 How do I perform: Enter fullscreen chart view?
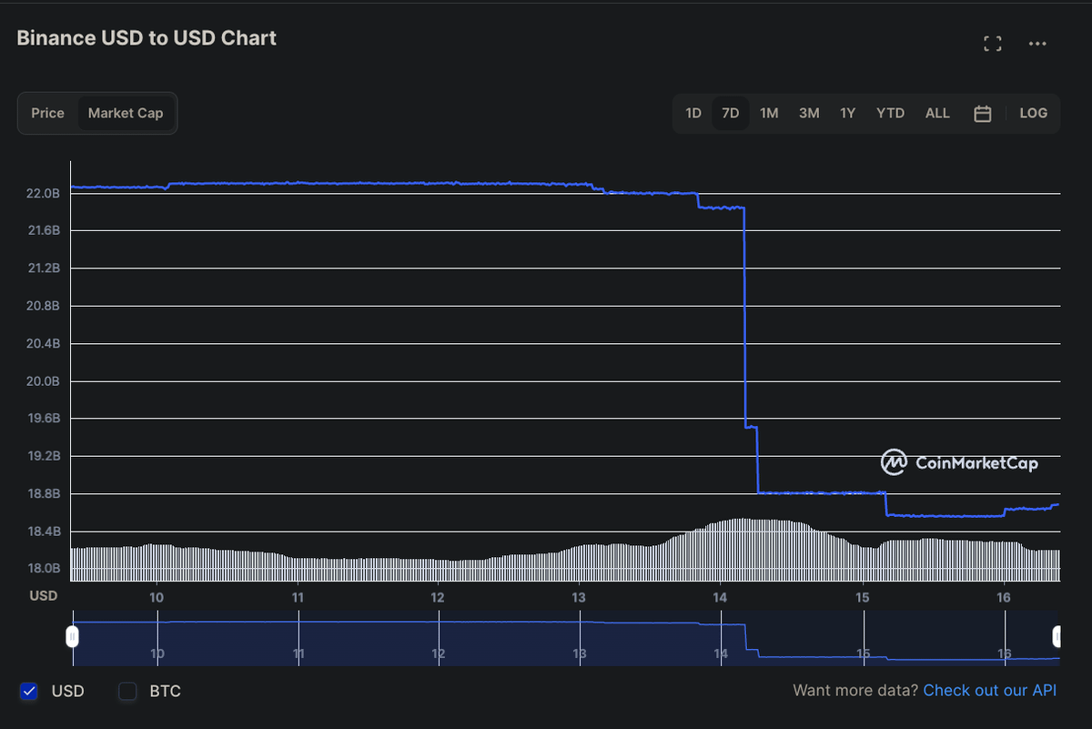click(x=993, y=44)
